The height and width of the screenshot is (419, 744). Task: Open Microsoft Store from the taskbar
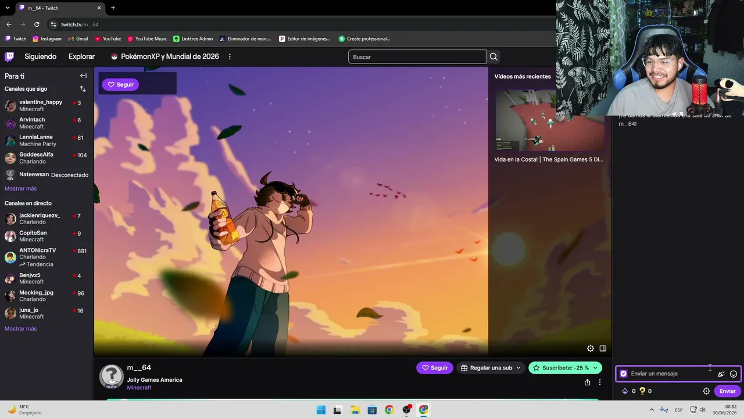click(372, 410)
